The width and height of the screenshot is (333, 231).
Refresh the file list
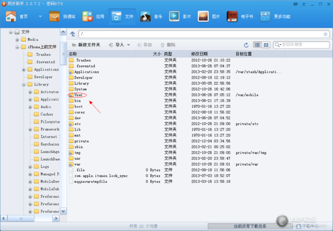click(246, 45)
